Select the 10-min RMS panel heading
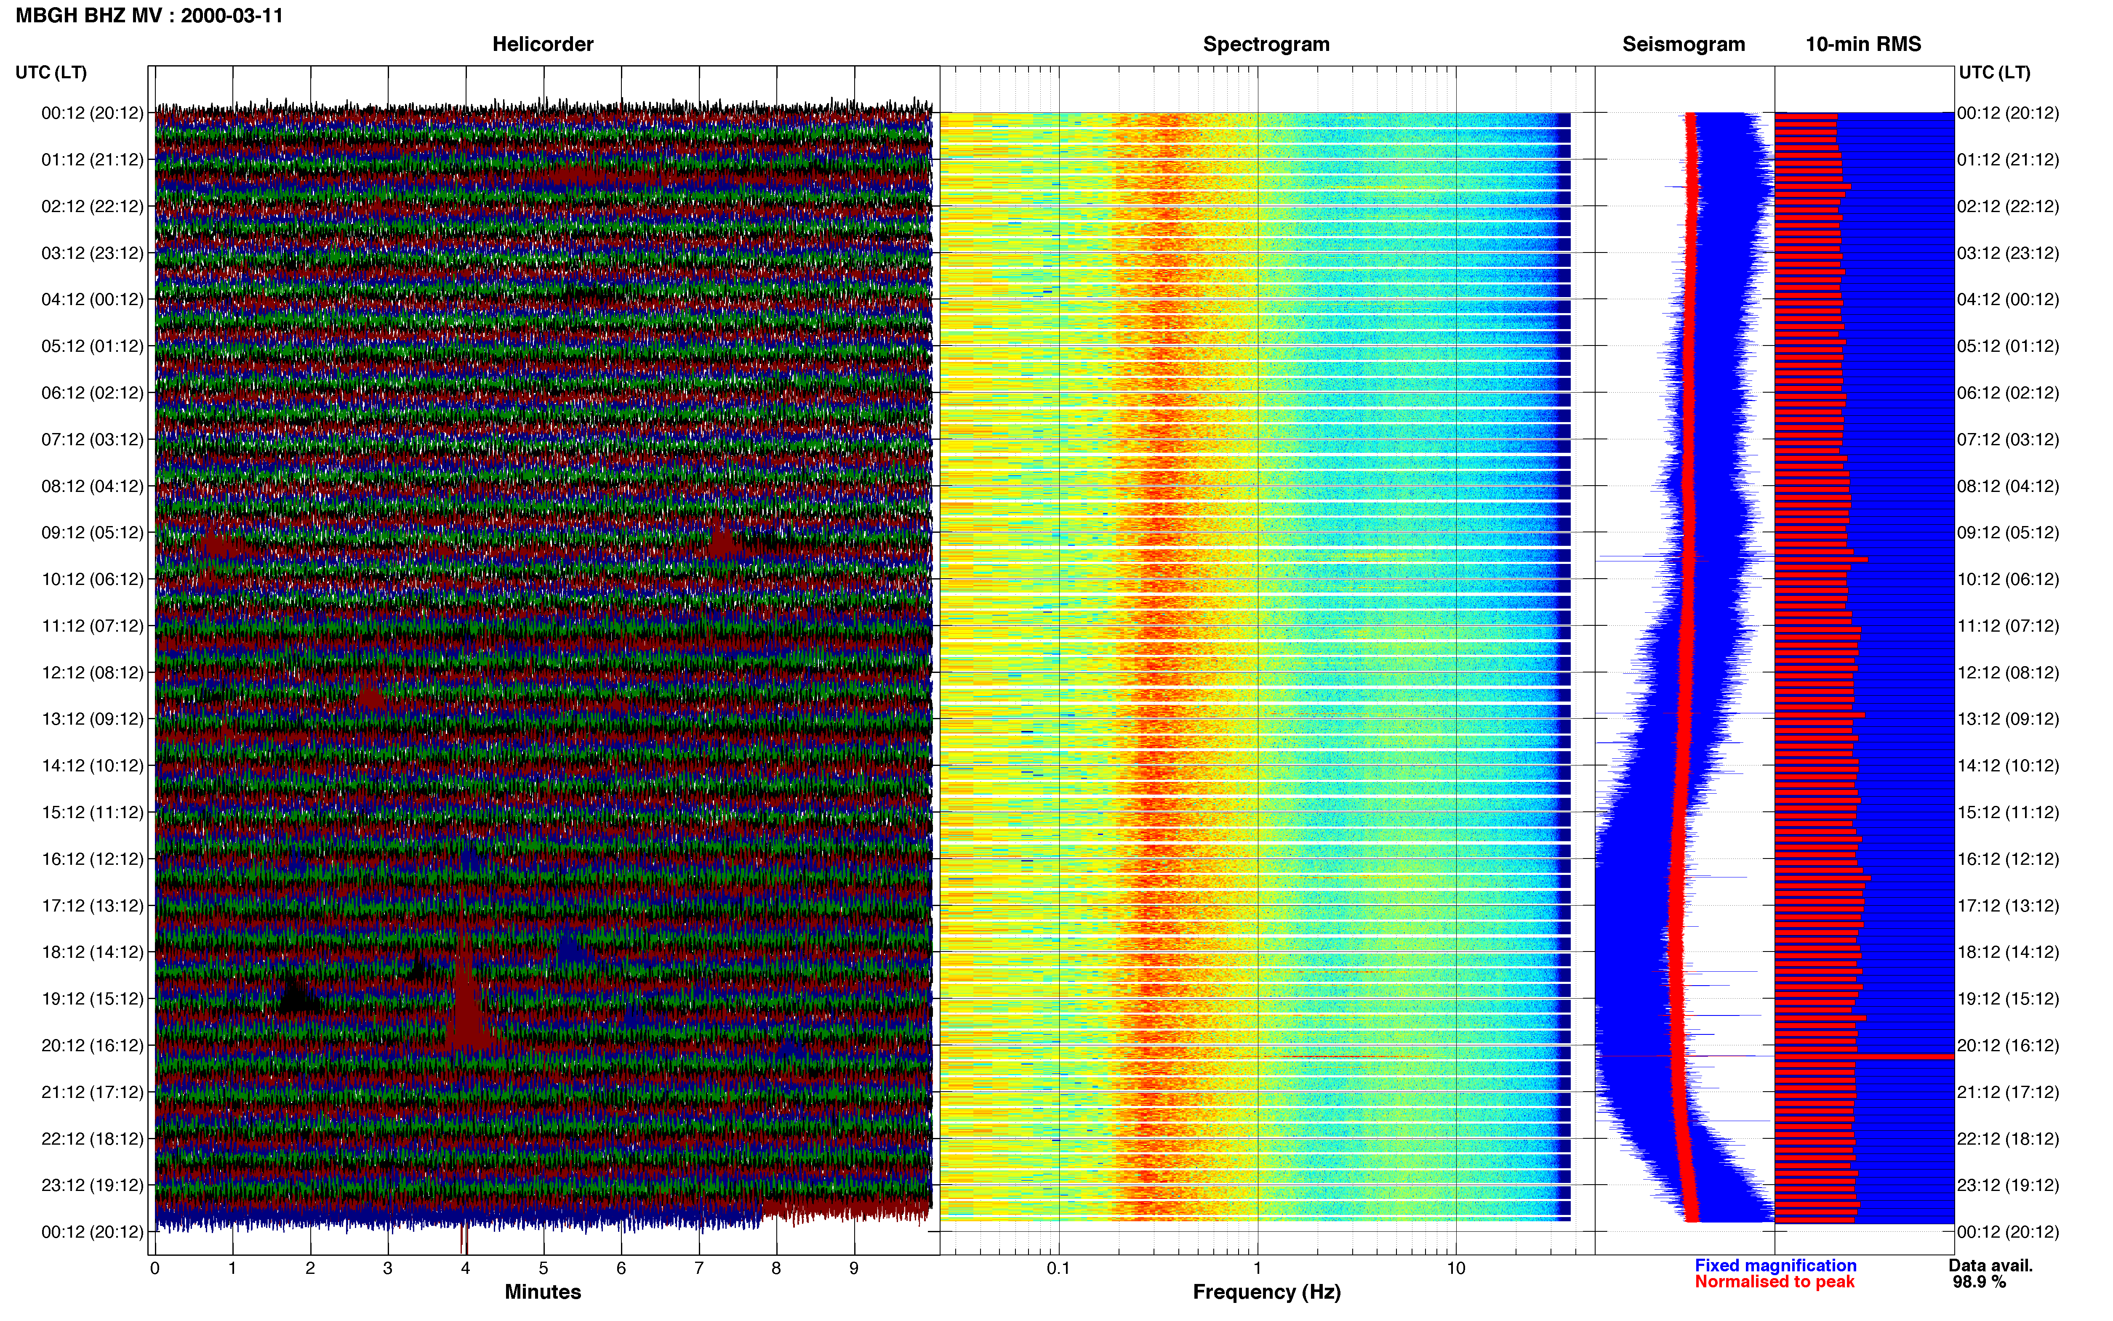The image size is (2113, 1321). pyautogui.click(x=1863, y=45)
